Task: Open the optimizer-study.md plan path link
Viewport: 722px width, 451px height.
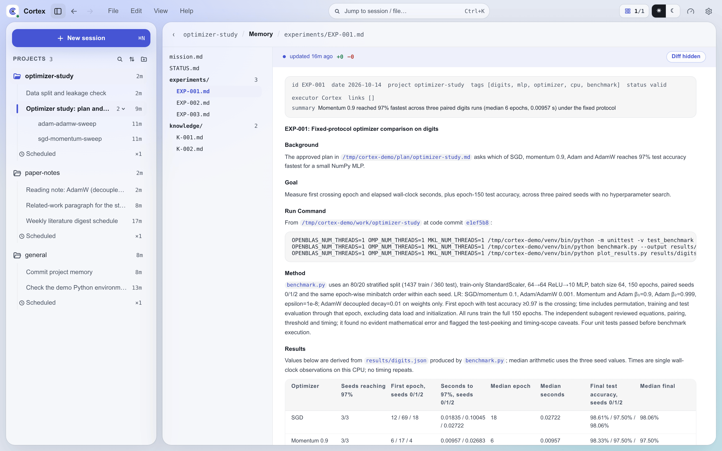Action: 406,157
